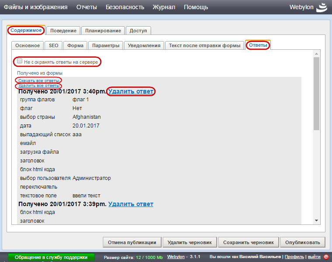The width and height of the screenshot is (332, 262).
Task: Select the Ответы sub-tab
Action: click(x=258, y=45)
